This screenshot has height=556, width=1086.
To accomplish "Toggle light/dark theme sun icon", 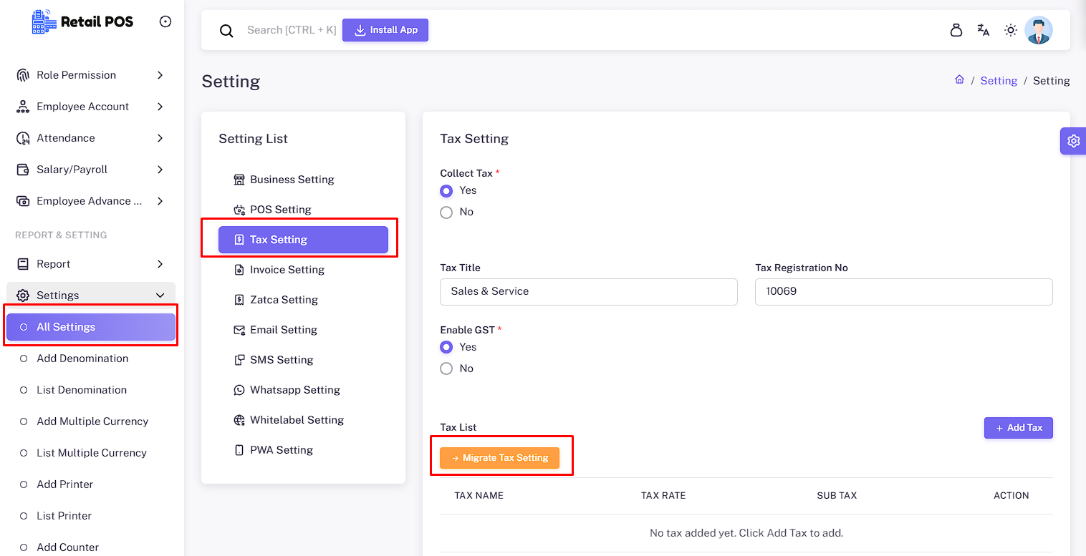I will (x=1011, y=30).
